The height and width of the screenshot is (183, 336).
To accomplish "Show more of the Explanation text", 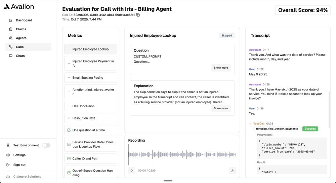I will 221,108.
